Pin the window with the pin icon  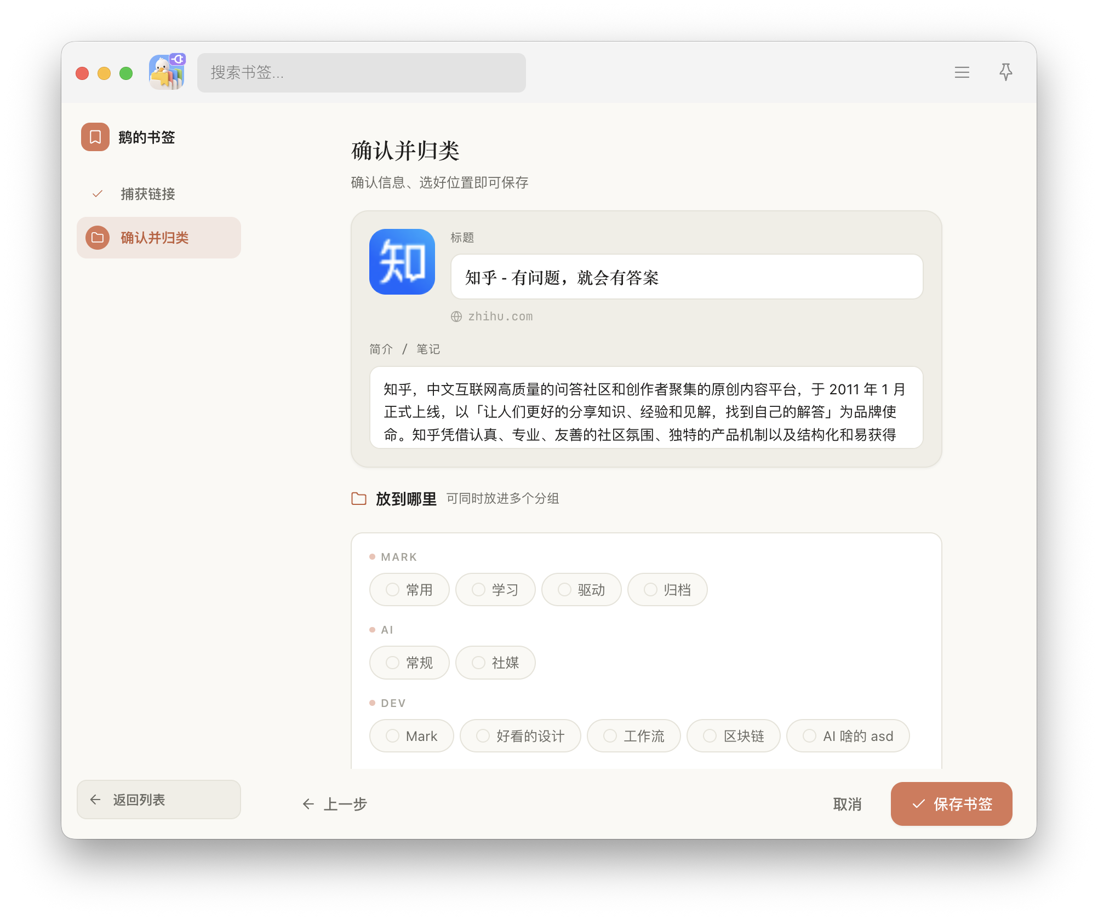pyautogui.click(x=1005, y=72)
